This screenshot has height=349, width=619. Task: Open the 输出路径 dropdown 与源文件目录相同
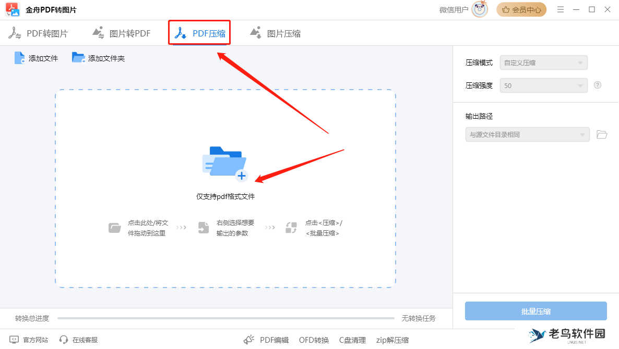pos(527,134)
